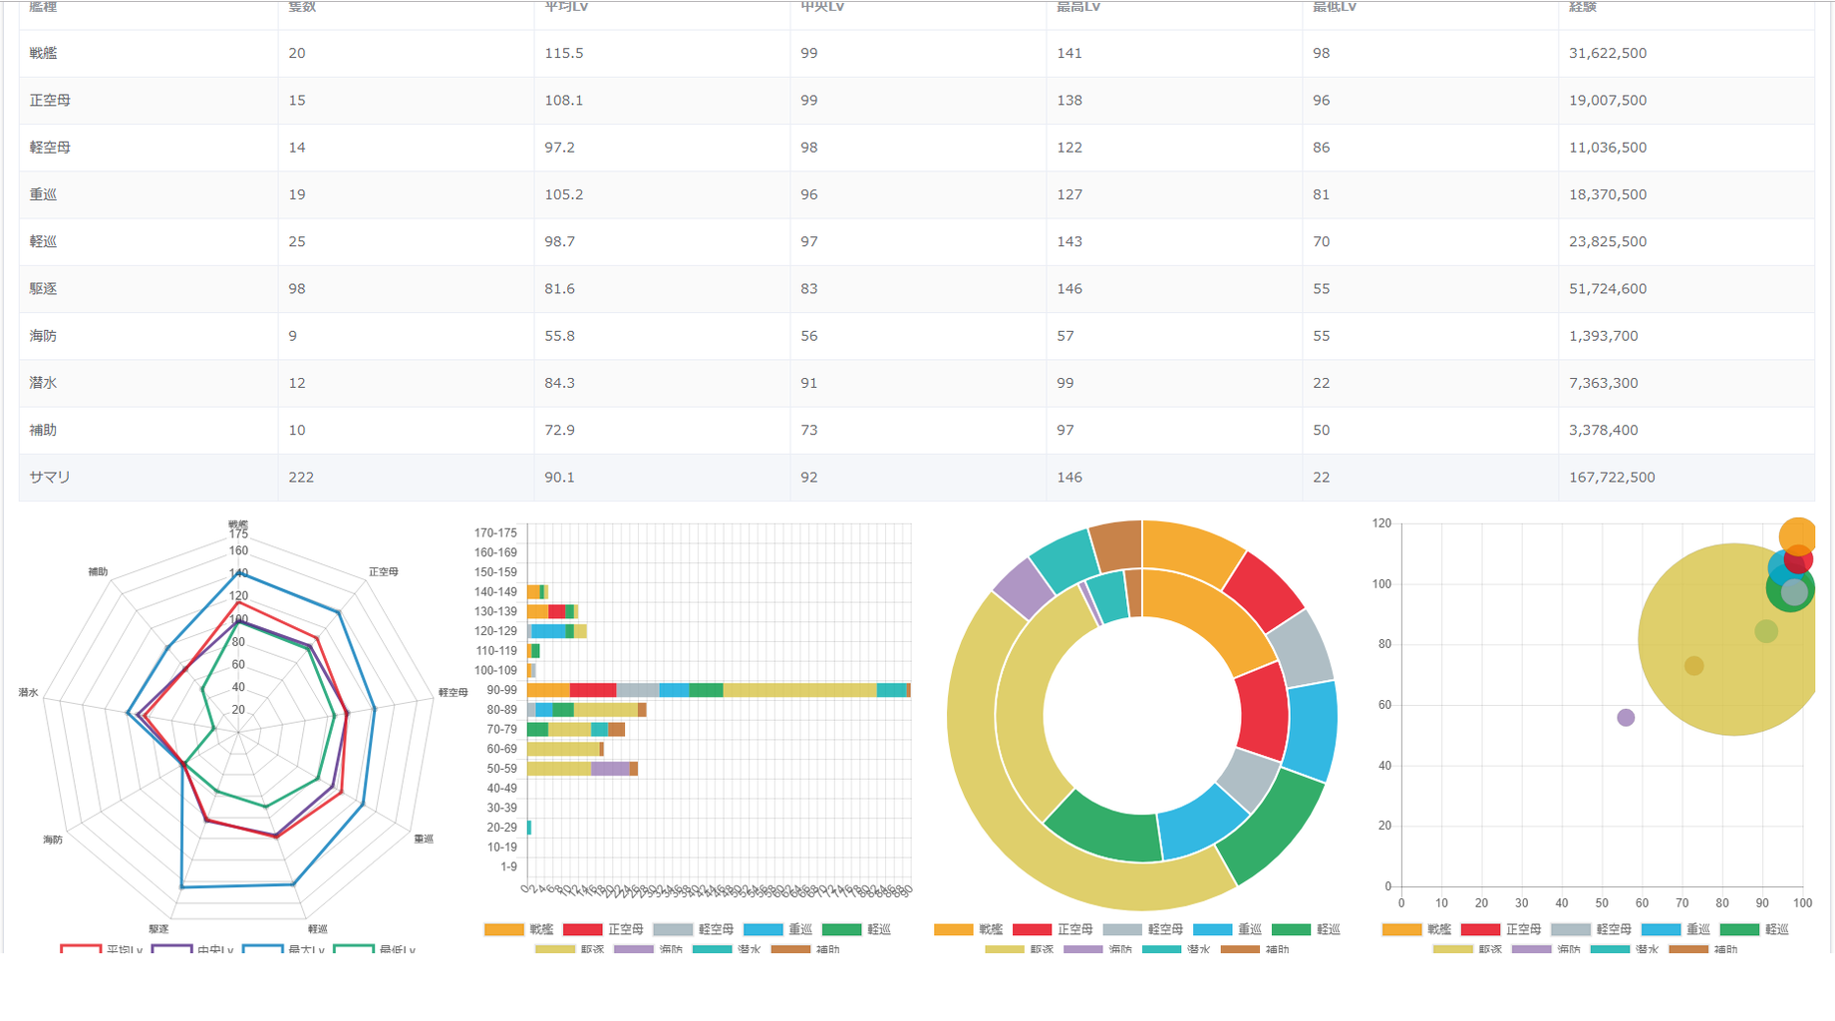The width and height of the screenshot is (1835, 1021).
Task: Click 正空母 legend under the bubble chart
Action: pyautogui.click(x=1501, y=929)
